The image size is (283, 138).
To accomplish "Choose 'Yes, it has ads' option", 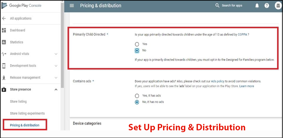I will coord(137,96).
